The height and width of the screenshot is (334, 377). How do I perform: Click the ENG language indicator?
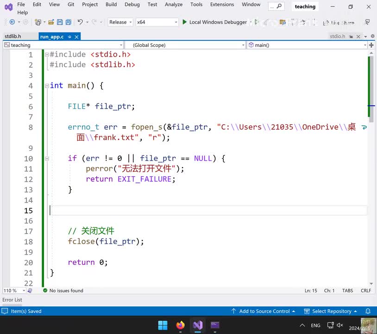(x=315, y=325)
